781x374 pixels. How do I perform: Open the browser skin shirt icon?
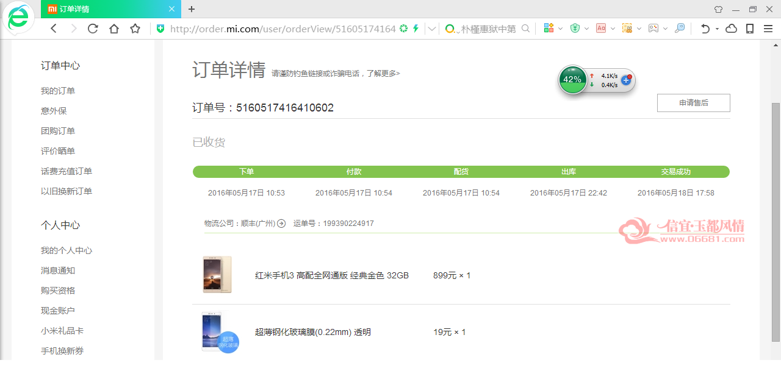coord(718,9)
